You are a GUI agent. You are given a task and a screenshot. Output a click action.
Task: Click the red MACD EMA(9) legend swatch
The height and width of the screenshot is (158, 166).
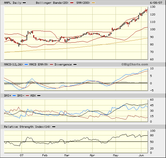point(51,65)
